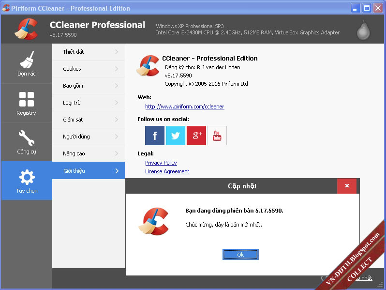
Task: Click CCleaner logo inside update dialog
Action: tap(154, 221)
